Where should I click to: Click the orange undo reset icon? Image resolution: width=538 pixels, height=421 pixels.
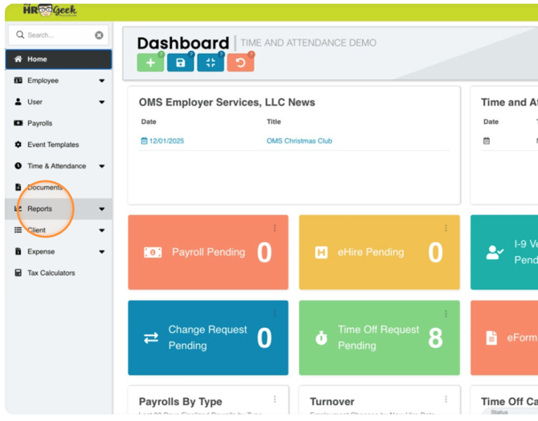pos(240,63)
